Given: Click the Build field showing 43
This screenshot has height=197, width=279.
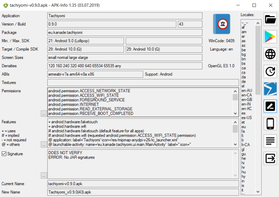Looking at the screenshot, I should (190, 24).
